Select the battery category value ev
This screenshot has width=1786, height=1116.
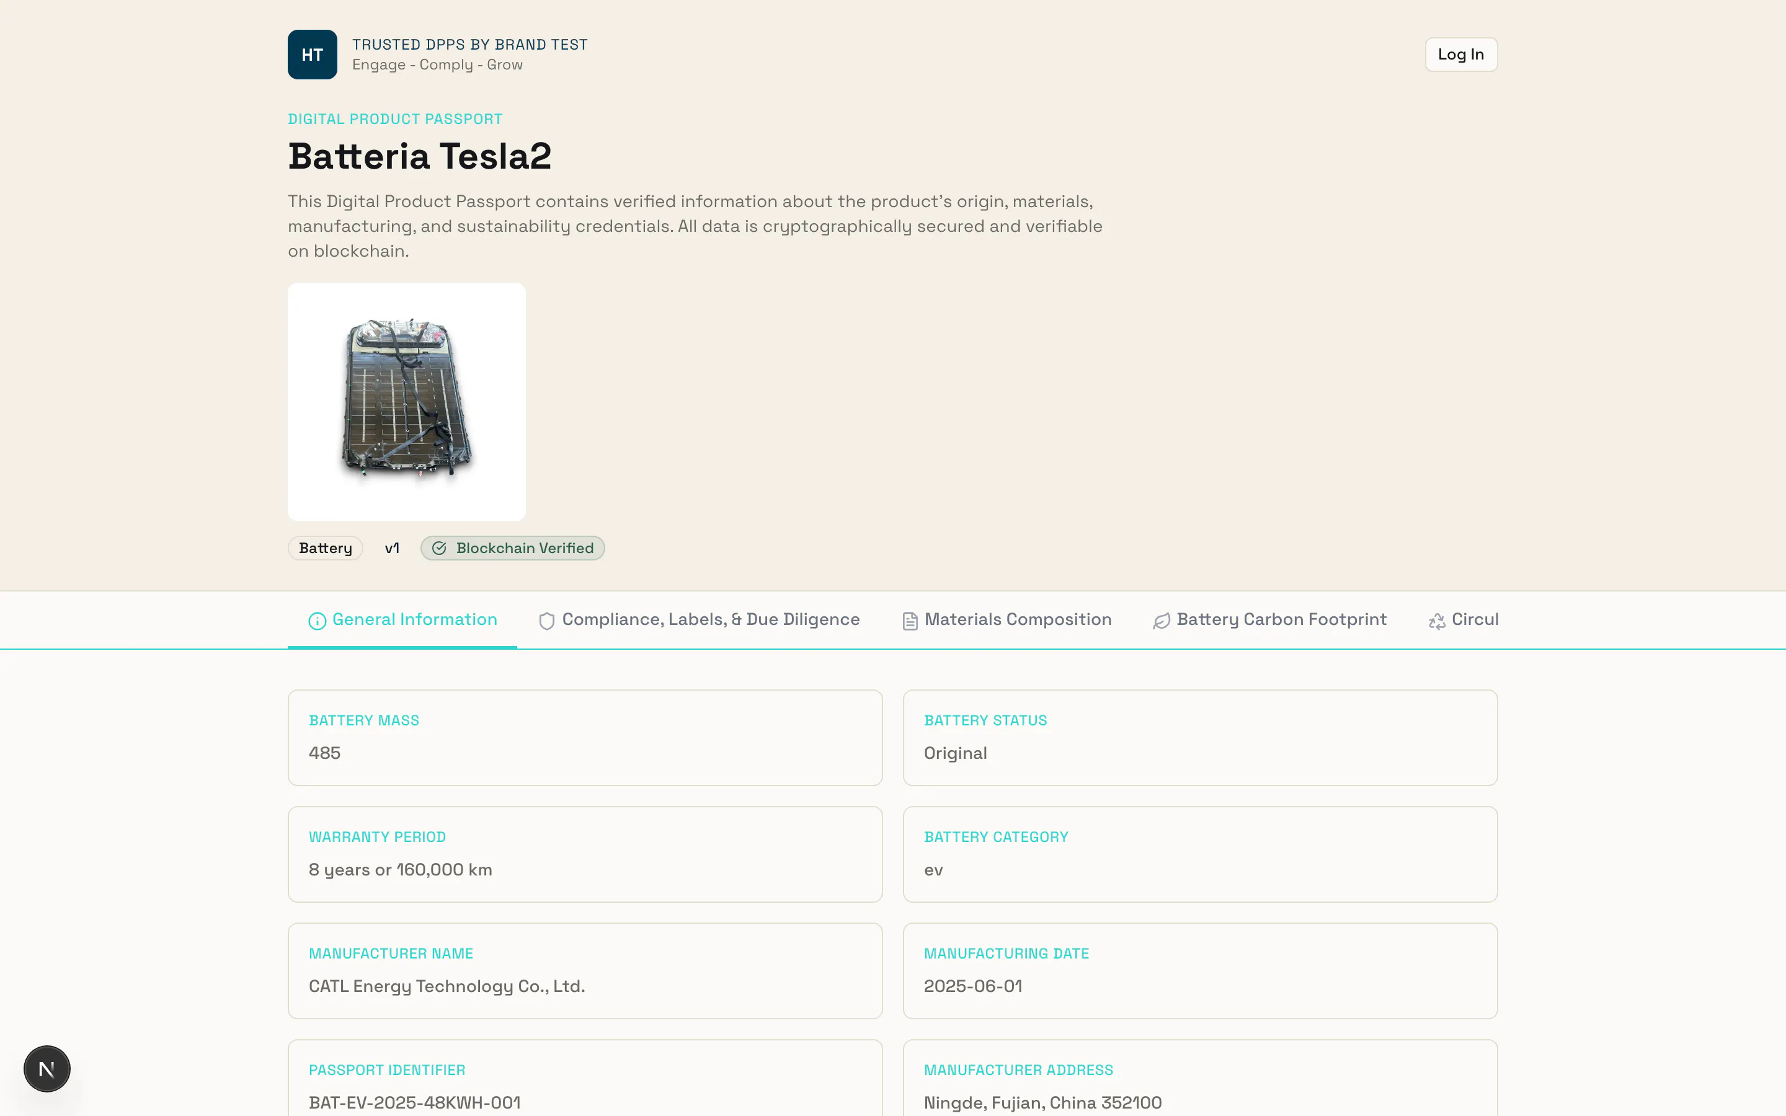click(x=933, y=870)
